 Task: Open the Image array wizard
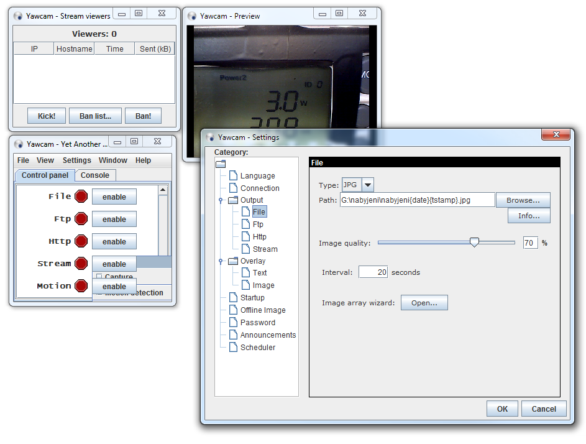pyautogui.click(x=424, y=303)
